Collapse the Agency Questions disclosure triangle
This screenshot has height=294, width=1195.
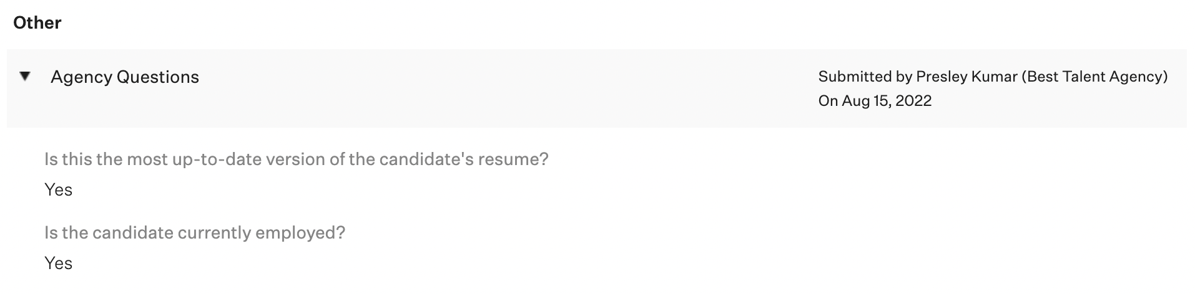pos(25,77)
